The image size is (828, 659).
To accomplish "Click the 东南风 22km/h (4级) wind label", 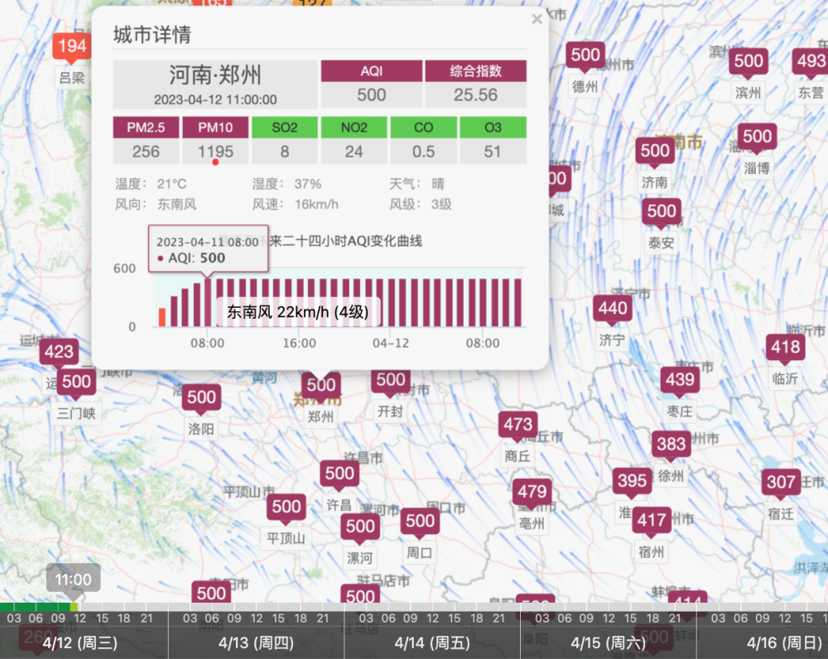I will [298, 312].
